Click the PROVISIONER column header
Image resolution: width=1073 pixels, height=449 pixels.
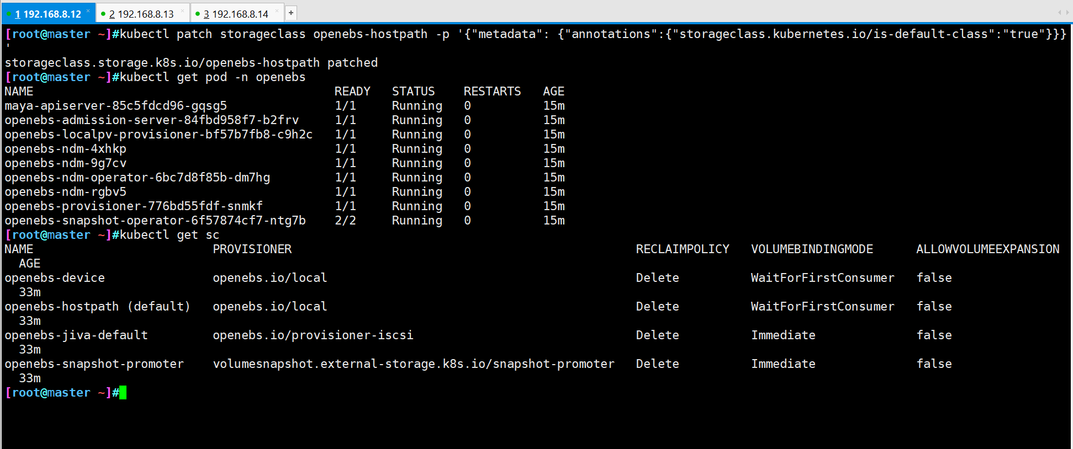(252, 249)
